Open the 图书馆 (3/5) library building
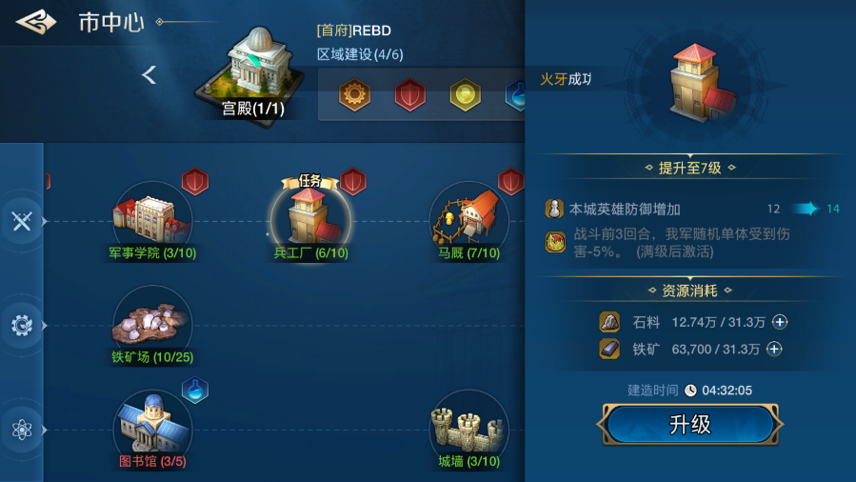Screen dimensions: 856x482 152,430
